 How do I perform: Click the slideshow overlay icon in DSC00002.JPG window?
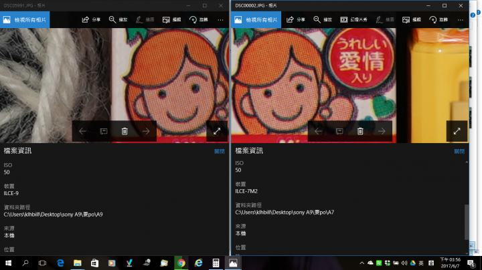click(339, 131)
